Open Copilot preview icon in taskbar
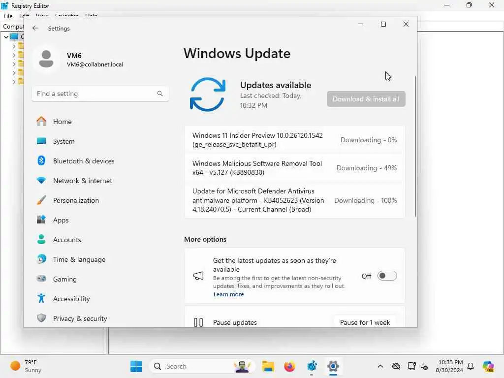 [488, 366]
